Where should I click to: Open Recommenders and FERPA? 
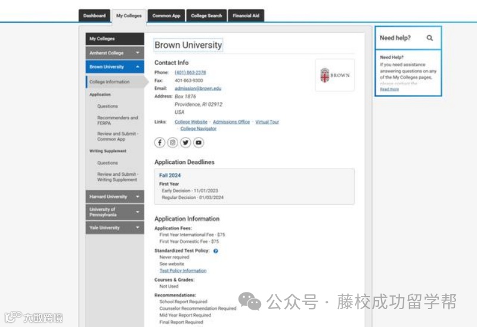coord(117,120)
